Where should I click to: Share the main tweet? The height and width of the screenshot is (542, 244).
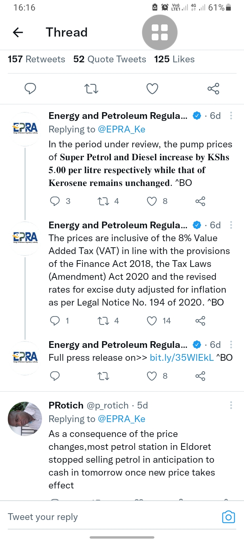(x=213, y=89)
